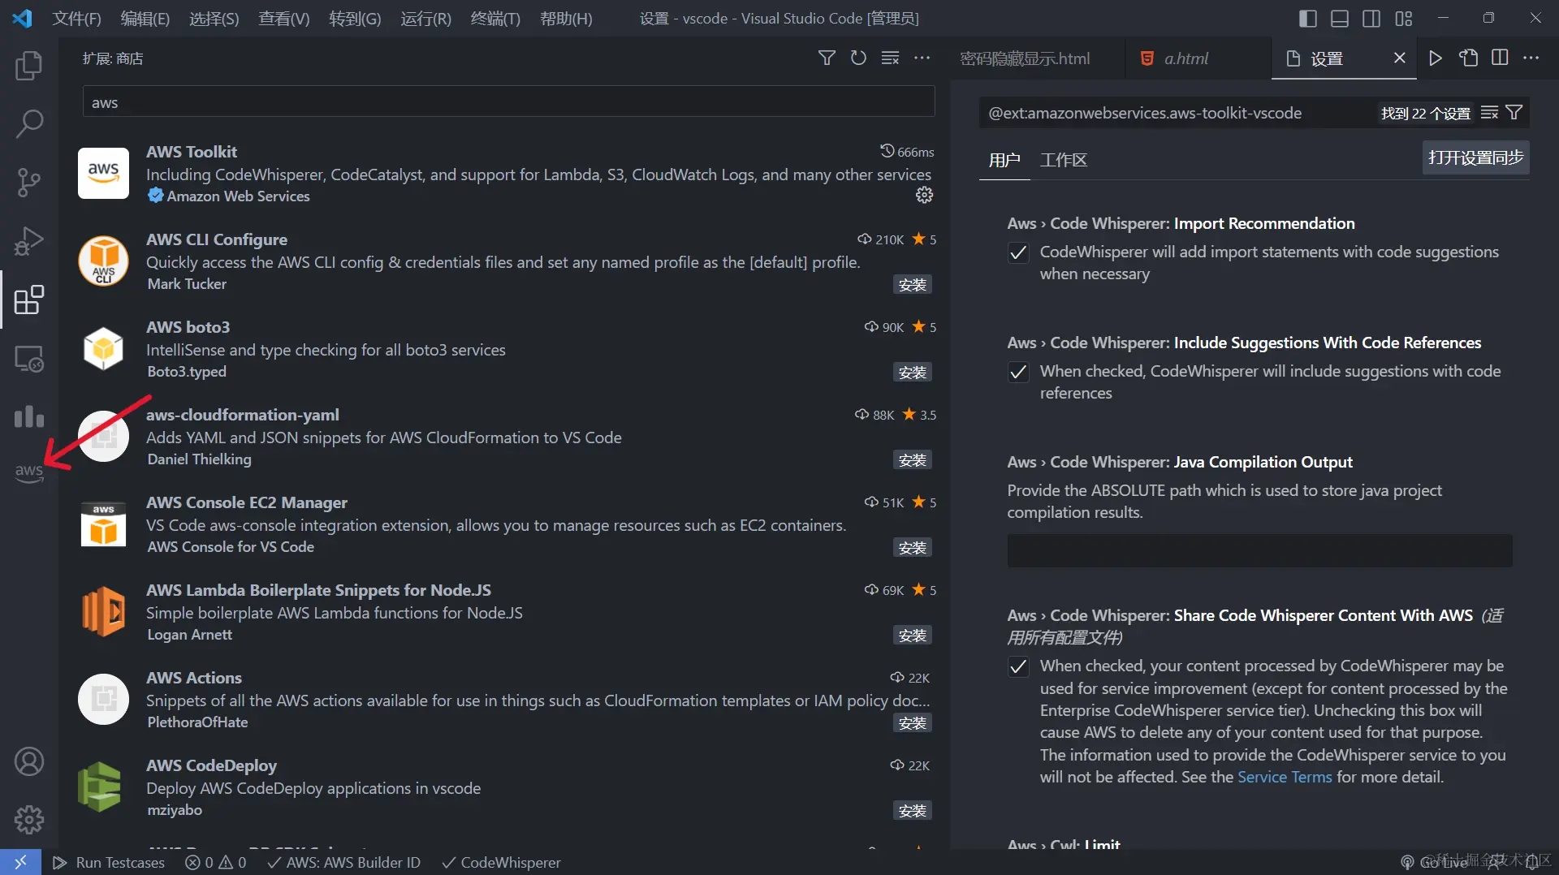Open the bar chart icon view
Image resolution: width=1559 pixels, height=875 pixels.
[29, 416]
